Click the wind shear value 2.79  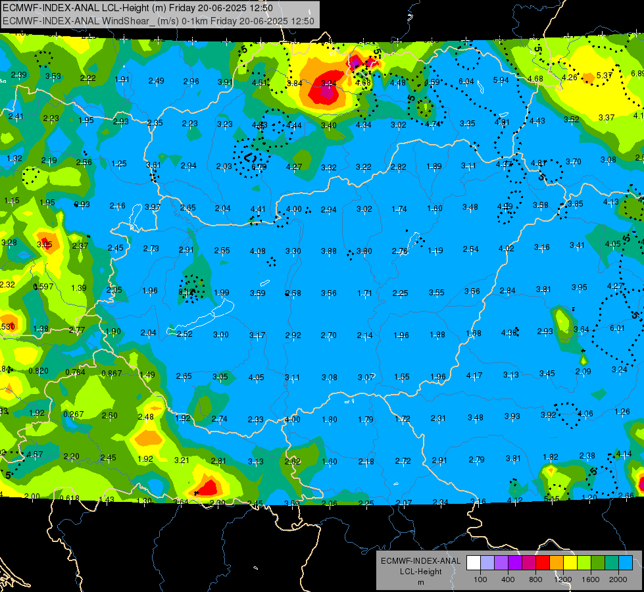(476, 459)
